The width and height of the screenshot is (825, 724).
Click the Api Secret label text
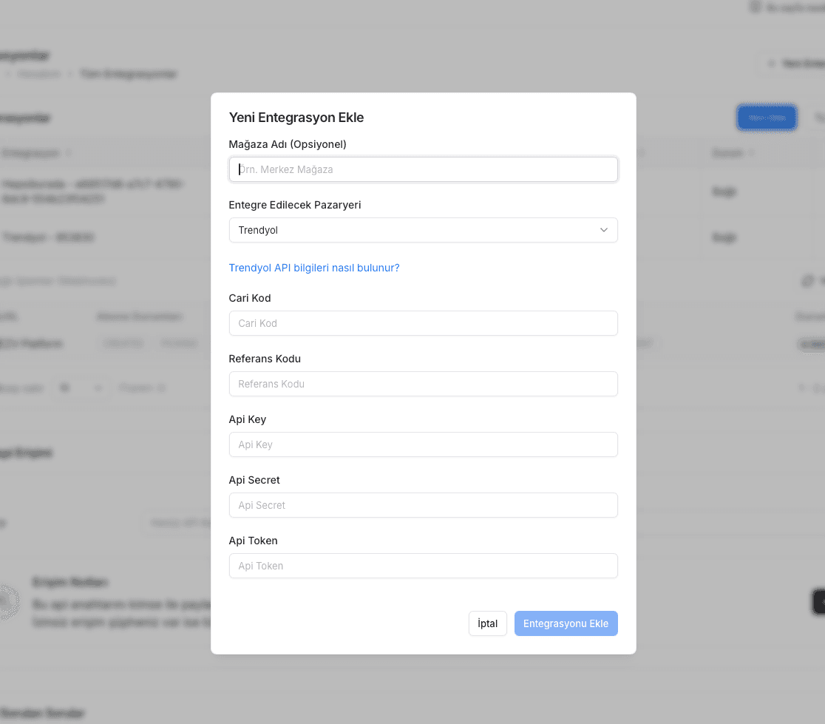pos(254,480)
